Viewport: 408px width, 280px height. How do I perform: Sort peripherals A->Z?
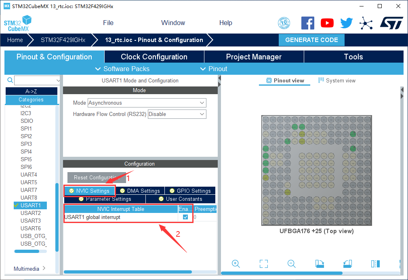click(31, 91)
